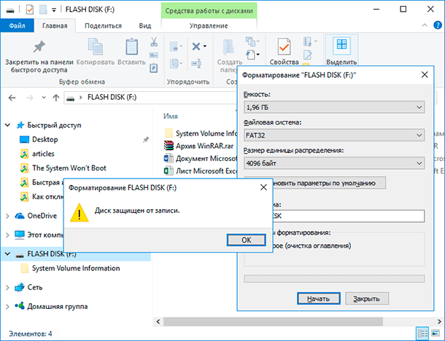Select The System Won't Boot folder

pyautogui.click(x=69, y=168)
